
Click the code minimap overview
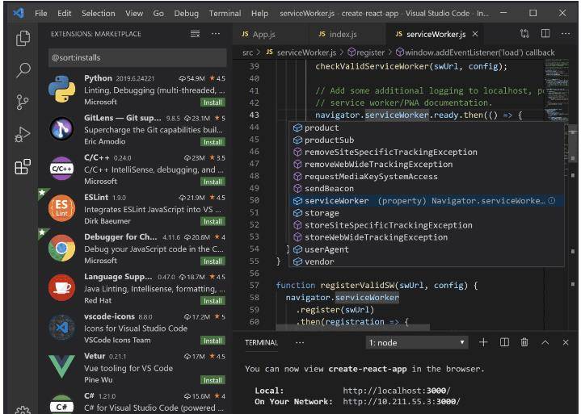[556, 89]
